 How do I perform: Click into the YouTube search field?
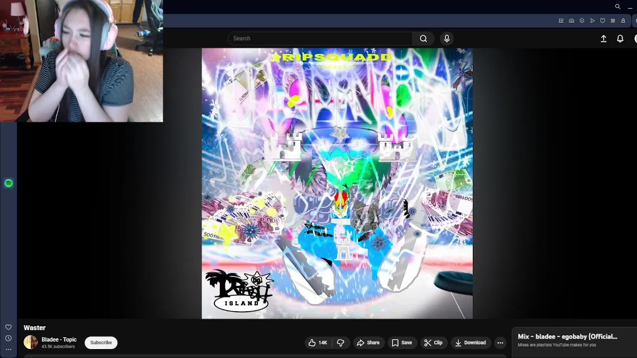click(320, 38)
